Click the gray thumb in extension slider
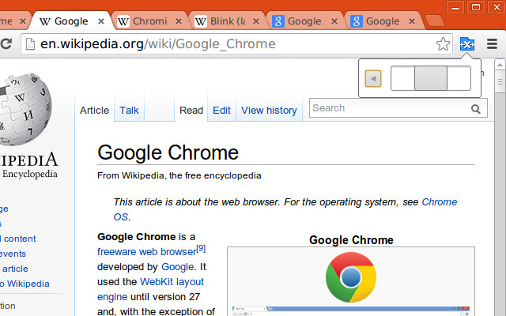This screenshot has height=316, width=506. [431, 78]
